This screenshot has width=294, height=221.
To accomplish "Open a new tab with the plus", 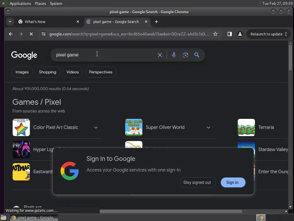I will [x=156, y=22].
